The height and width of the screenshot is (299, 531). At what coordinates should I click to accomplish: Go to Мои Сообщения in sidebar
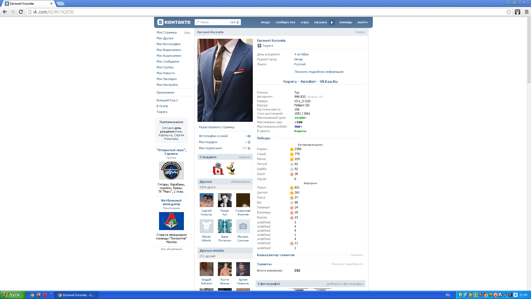coord(168,61)
